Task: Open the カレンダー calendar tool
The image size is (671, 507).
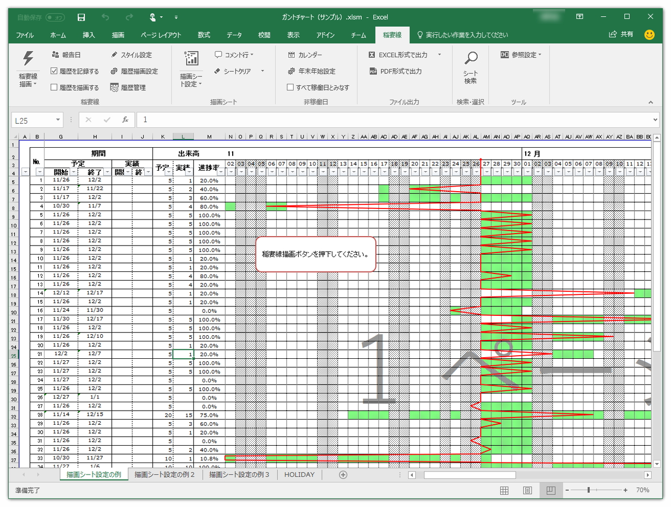Action: 305,54
